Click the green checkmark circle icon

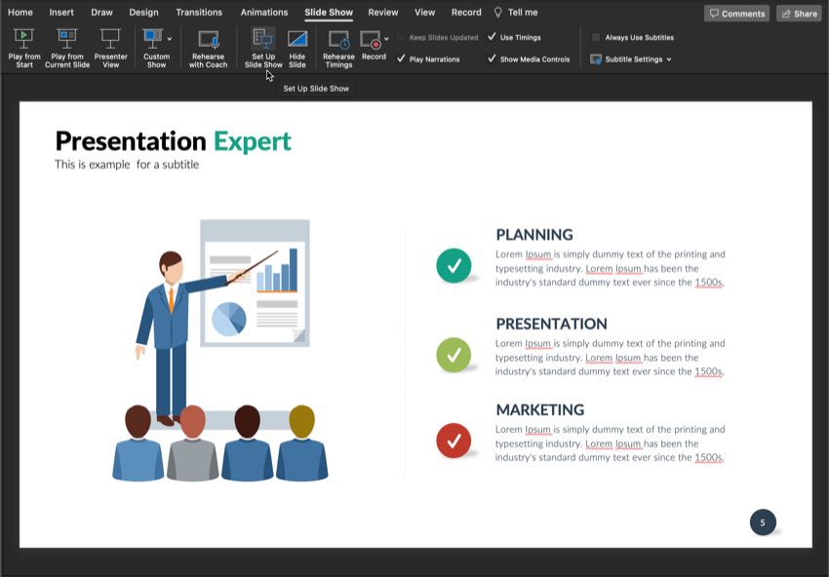[x=454, y=355]
